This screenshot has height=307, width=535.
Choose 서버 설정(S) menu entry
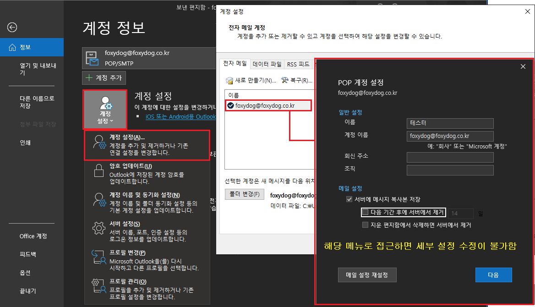tap(147, 231)
